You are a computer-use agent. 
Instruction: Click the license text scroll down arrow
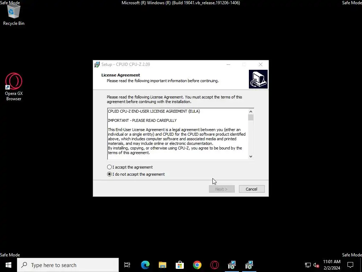coord(251,156)
